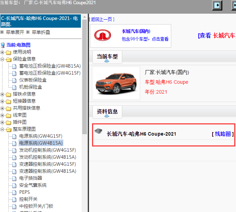Click the folder icon for 线束图
Viewport: 236px width, 212px height.
point(8,116)
